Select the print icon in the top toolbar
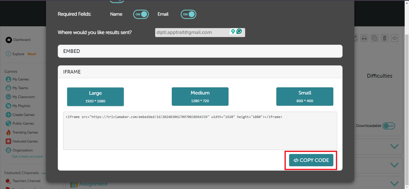Viewport: 409px width, 189px height. point(364,38)
